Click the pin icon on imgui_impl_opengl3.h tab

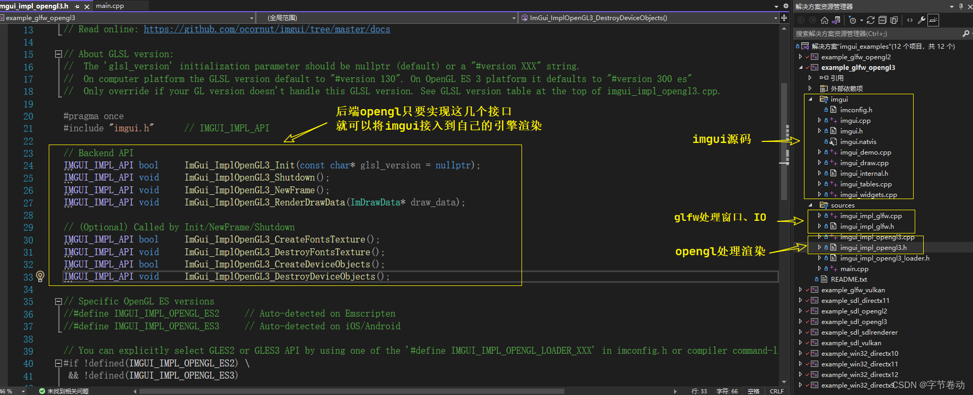[77, 6]
